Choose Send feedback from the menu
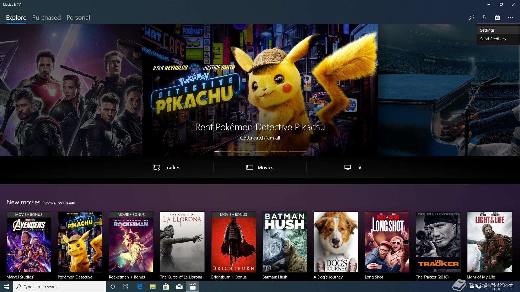520x292 pixels. coord(498,39)
